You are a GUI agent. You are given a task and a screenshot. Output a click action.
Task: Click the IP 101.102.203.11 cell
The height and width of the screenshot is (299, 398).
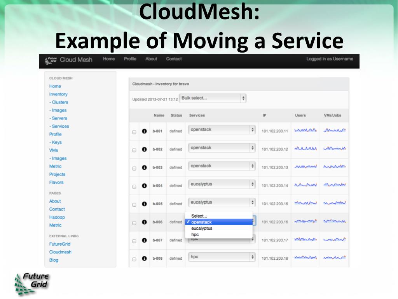[275, 131]
